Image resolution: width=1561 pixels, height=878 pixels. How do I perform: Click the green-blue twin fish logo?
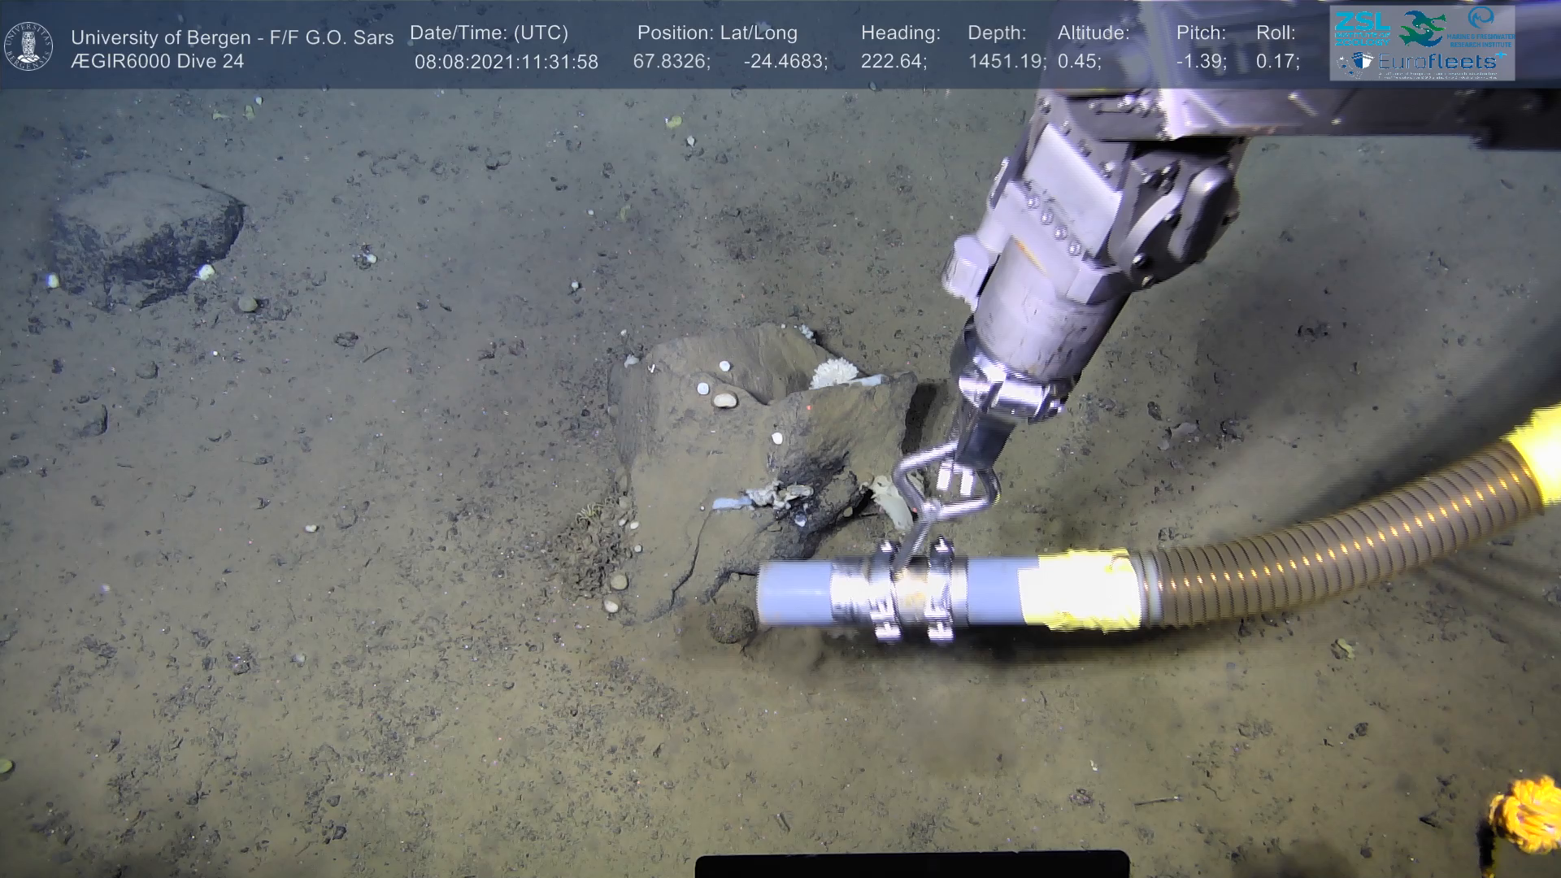(x=1423, y=28)
